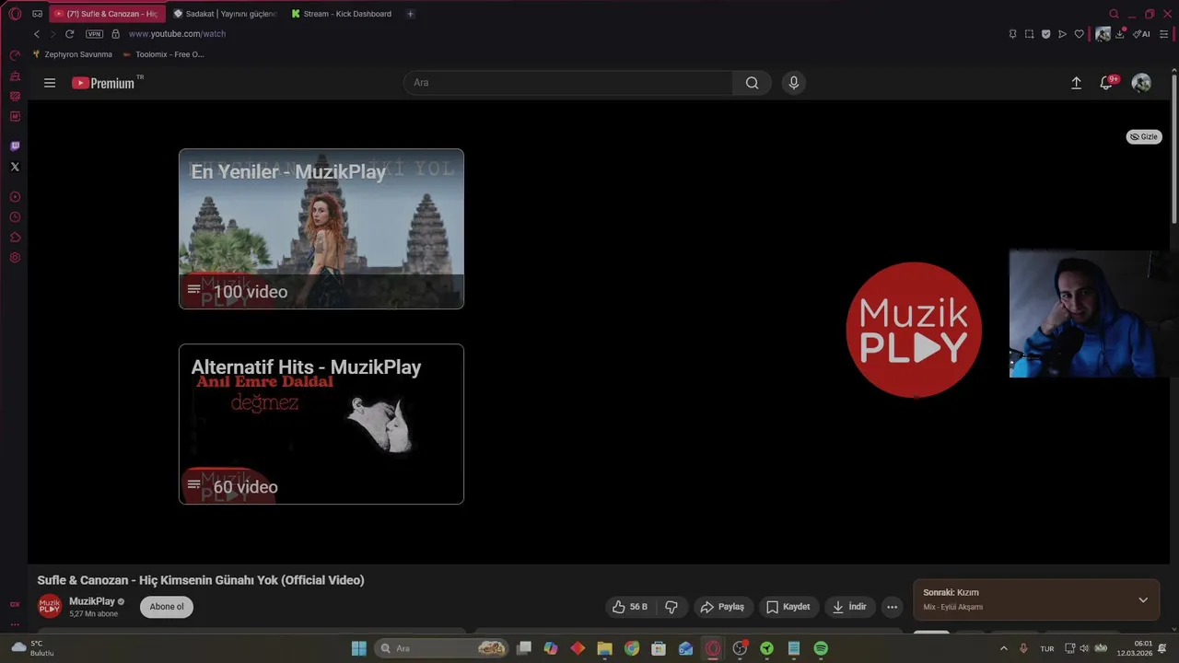Open OBS Studio from taskbar
The image size is (1179, 663).
(740, 648)
